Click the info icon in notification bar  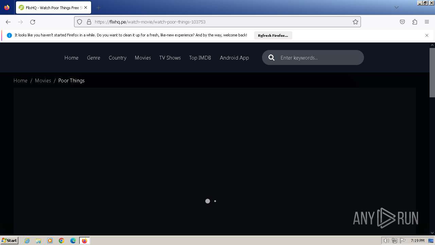[9, 35]
